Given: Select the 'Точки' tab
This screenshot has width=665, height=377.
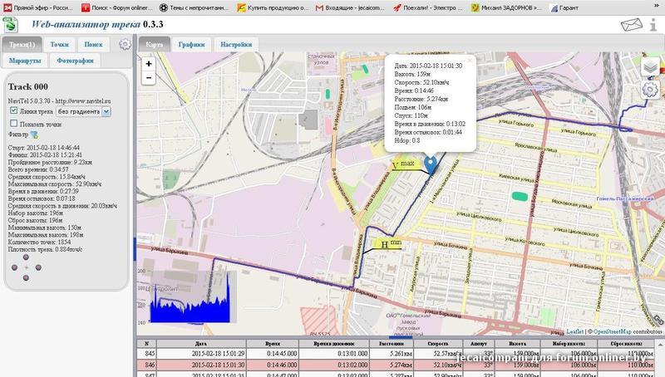Looking at the screenshot, I should pos(59,45).
